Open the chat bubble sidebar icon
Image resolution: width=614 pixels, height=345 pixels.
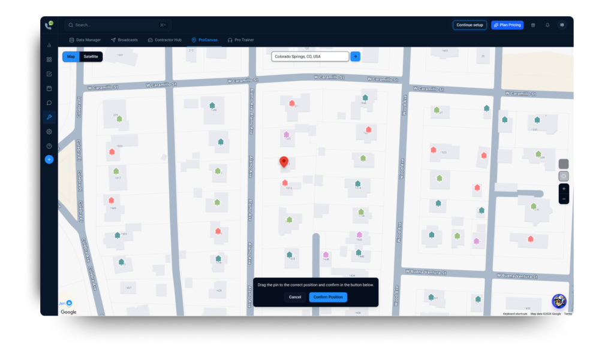click(x=49, y=103)
